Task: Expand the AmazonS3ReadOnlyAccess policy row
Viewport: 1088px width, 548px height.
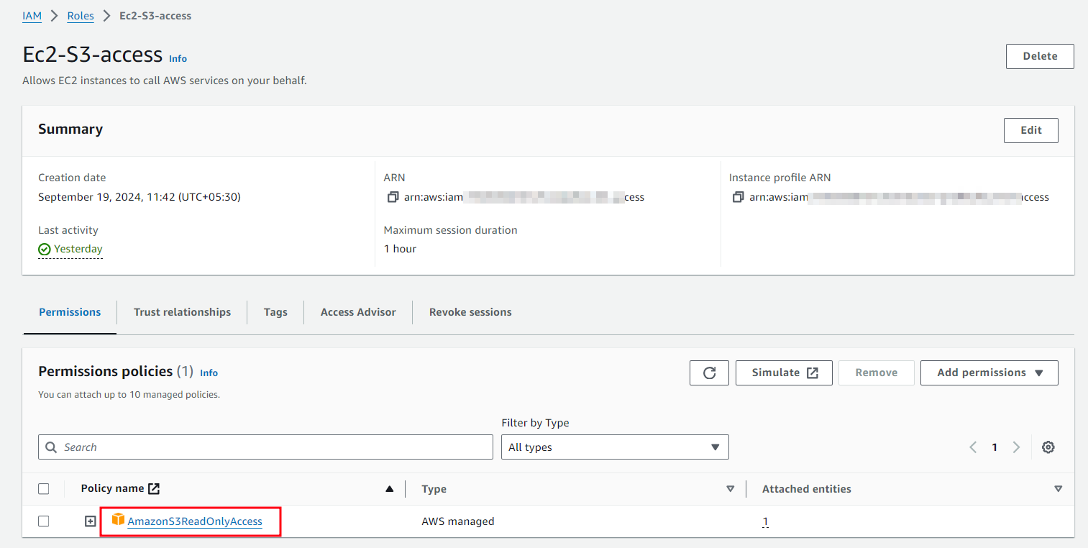Action: (x=90, y=521)
